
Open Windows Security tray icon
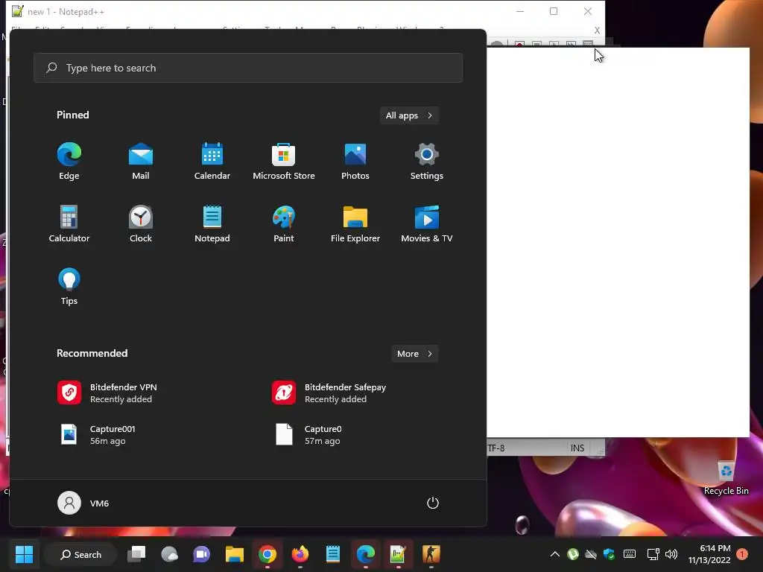[609, 554]
